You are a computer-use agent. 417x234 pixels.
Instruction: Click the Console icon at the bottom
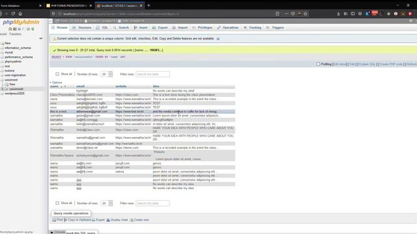(x=52, y=232)
